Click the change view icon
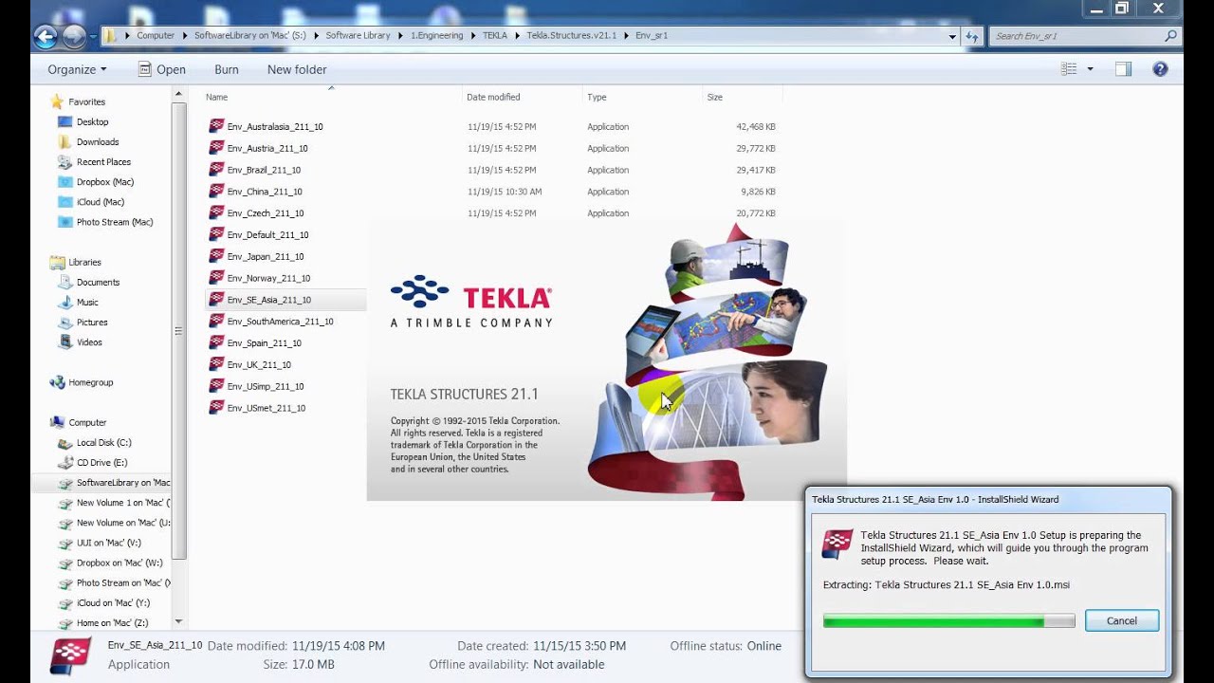Image resolution: width=1214 pixels, height=683 pixels. pos(1070,69)
